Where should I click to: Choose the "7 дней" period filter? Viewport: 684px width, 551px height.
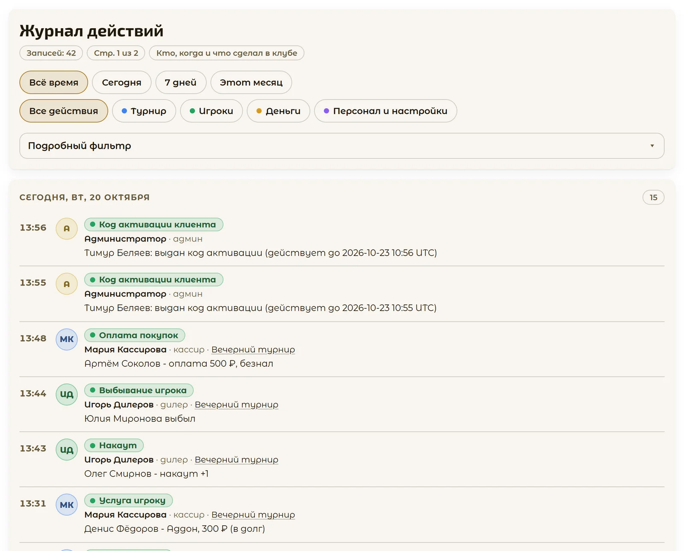click(x=180, y=82)
